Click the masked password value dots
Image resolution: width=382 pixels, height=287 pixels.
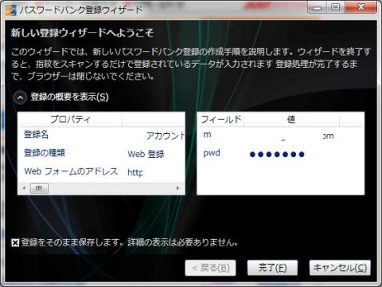[x=277, y=155]
